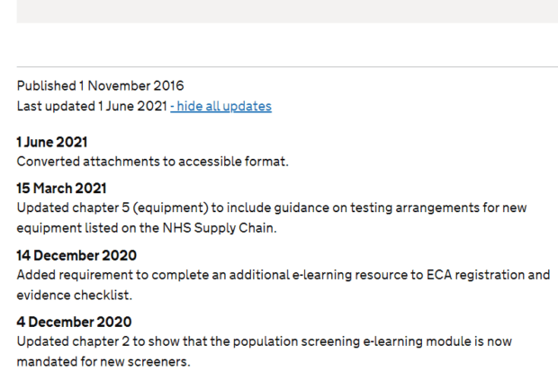Select the '15 March 2021' update heading
The image size is (558, 371).
coord(61,189)
